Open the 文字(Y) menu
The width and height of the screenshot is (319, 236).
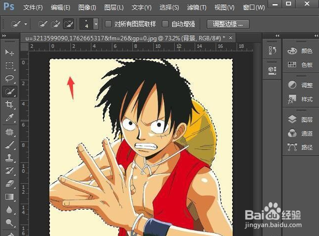coord(142,7)
